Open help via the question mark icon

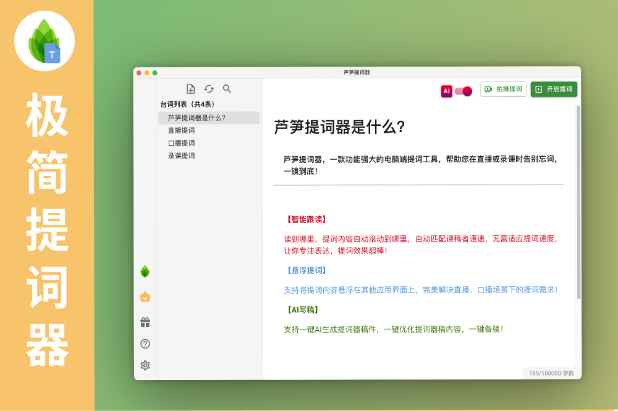(x=145, y=344)
